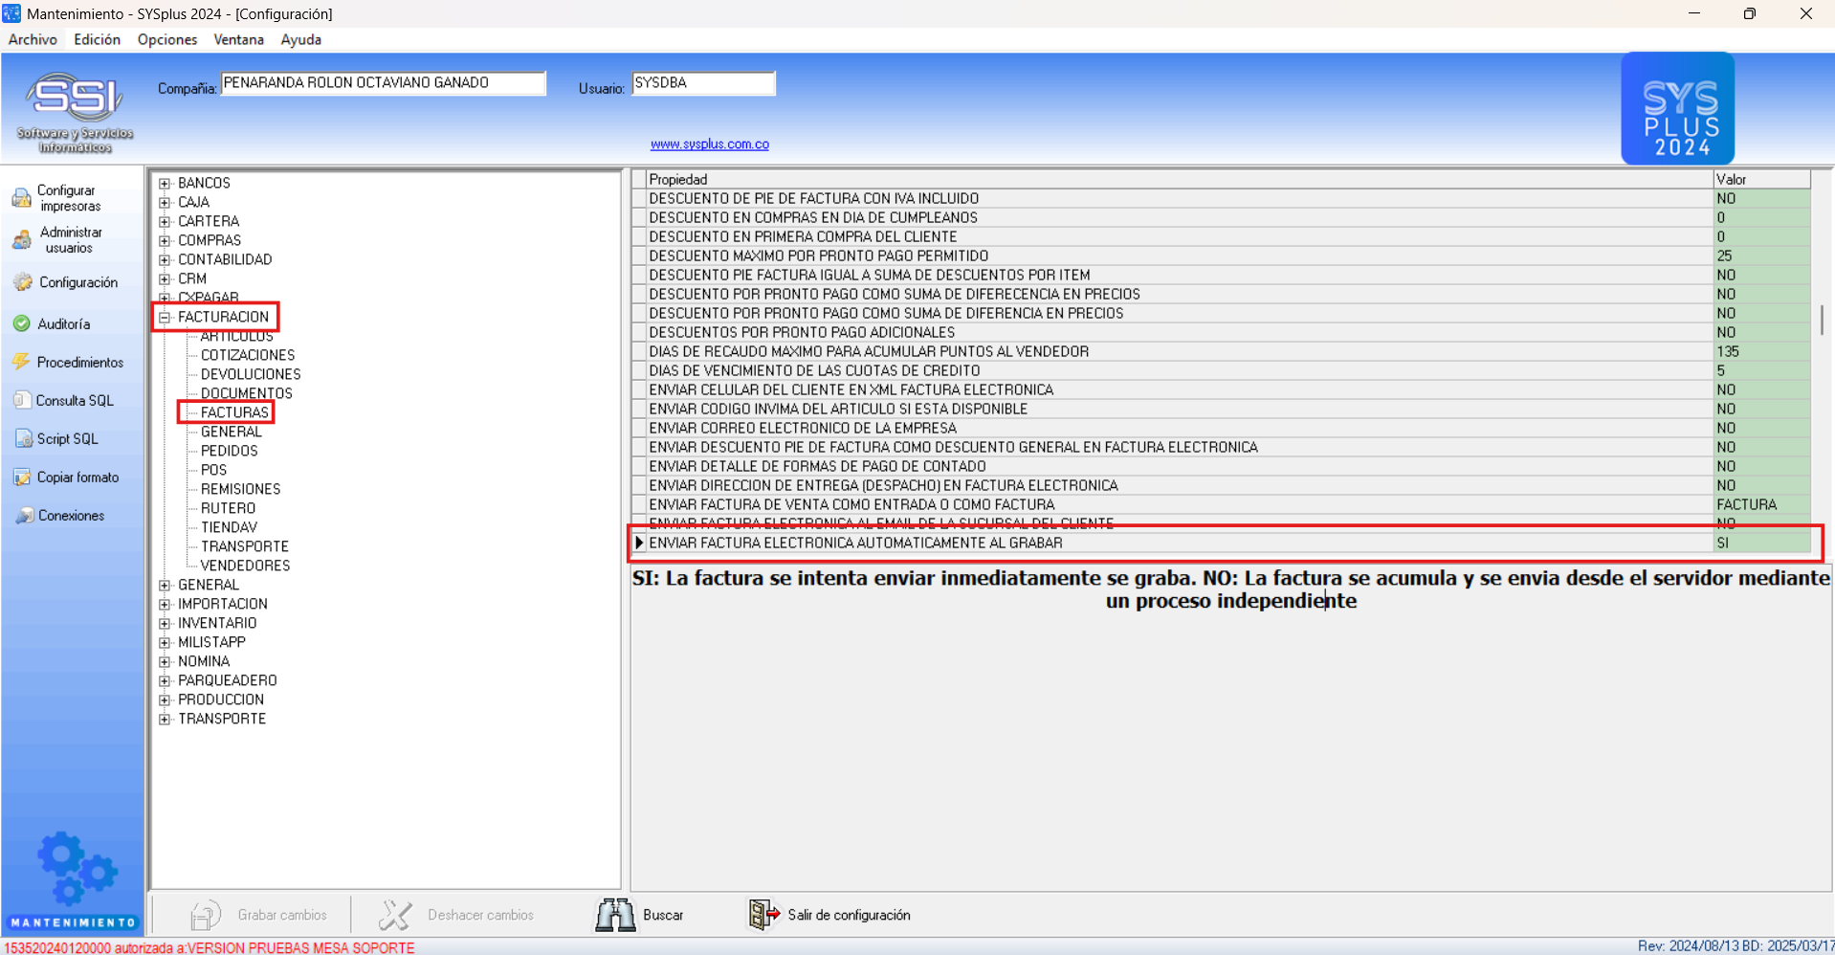The height and width of the screenshot is (955, 1835).
Task: Click the SSI Software y Servicios logo
Action: [75, 112]
